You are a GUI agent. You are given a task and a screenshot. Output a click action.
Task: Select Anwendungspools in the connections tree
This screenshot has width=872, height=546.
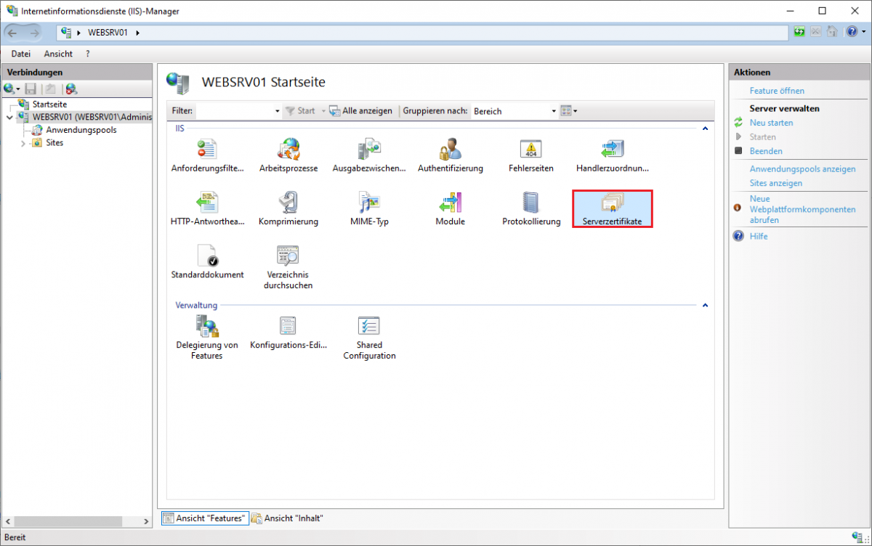(x=81, y=130)
